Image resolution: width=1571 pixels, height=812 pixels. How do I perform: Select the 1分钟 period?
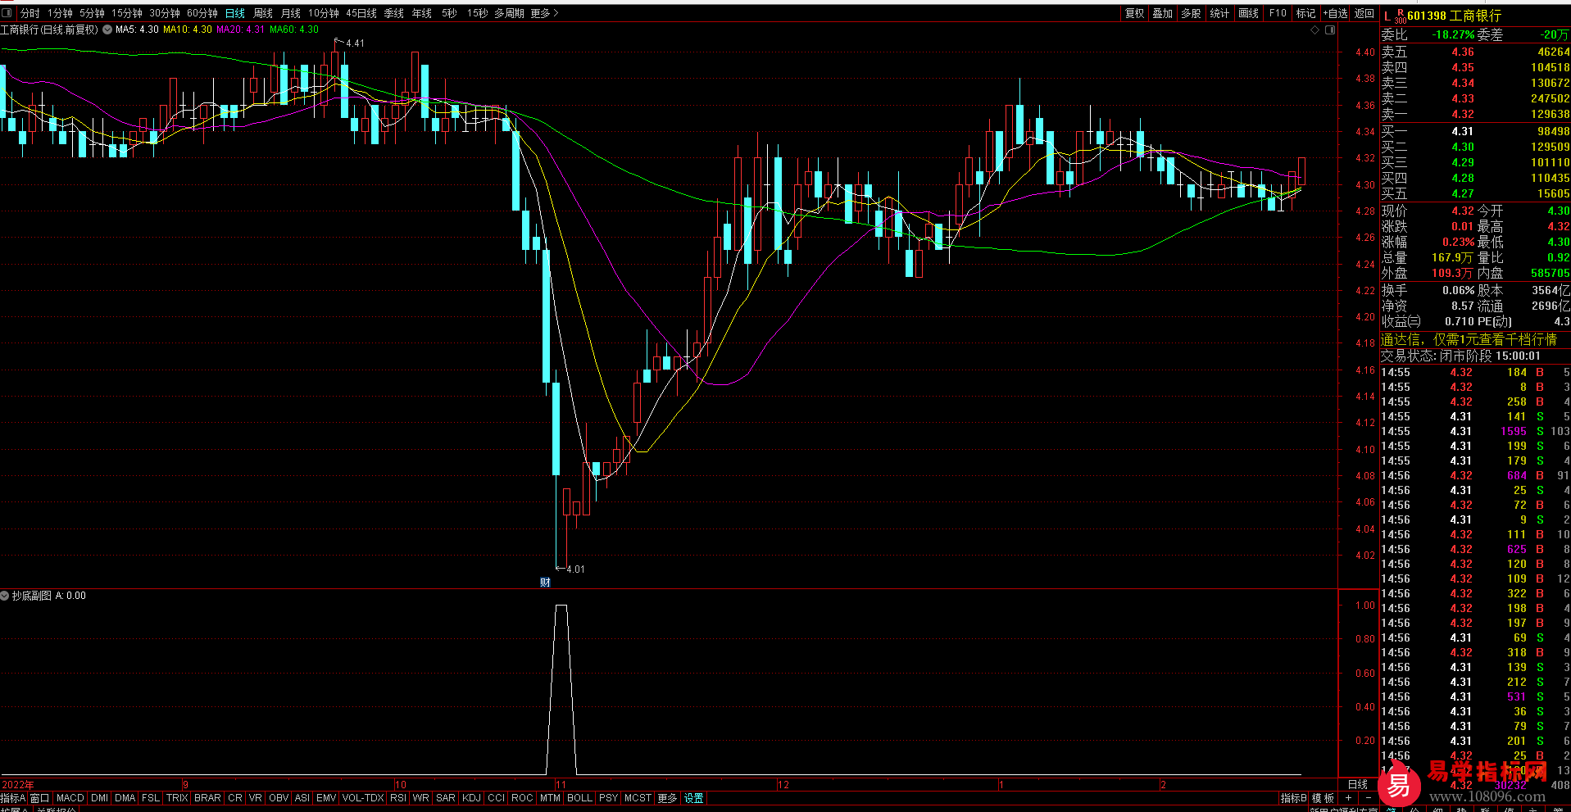(60, 13)
